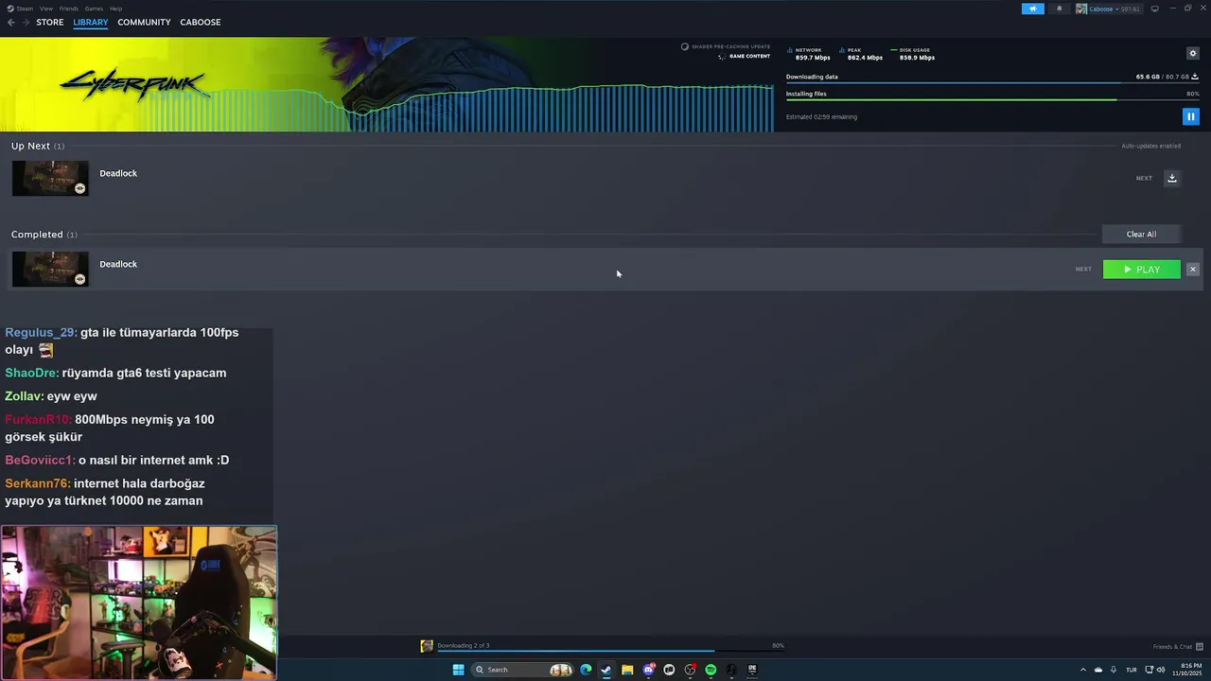Open Friends & Chat
This screenshot has height=681, width=1211.
point(1178,646)
